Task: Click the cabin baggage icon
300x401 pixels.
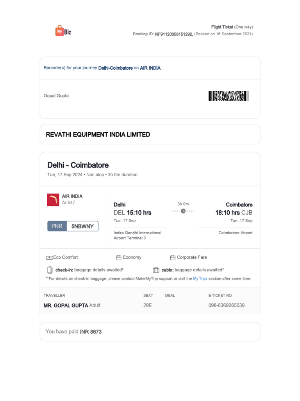Action: click(156, 270)
